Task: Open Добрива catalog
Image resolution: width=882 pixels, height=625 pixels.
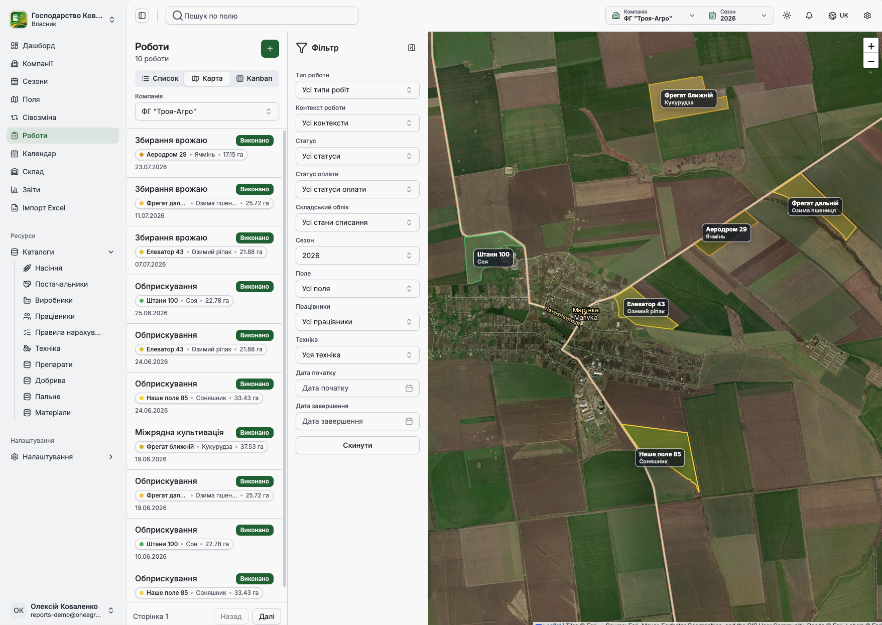Action: (69, 381)
